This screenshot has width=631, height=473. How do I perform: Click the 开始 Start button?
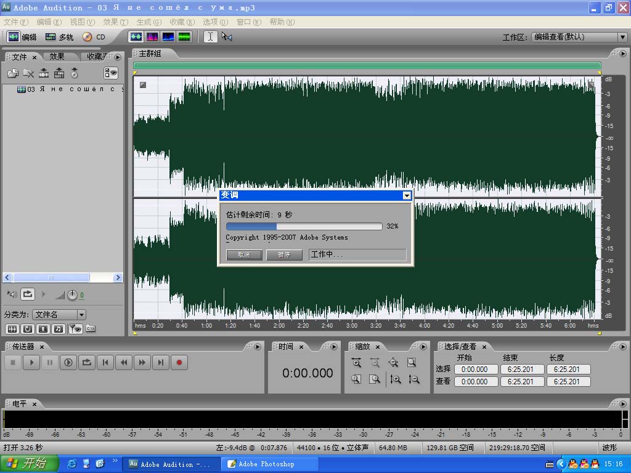coord(30,464)
